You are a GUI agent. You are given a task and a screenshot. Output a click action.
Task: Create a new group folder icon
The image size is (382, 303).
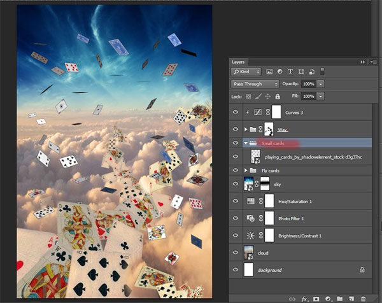(339, 298)
